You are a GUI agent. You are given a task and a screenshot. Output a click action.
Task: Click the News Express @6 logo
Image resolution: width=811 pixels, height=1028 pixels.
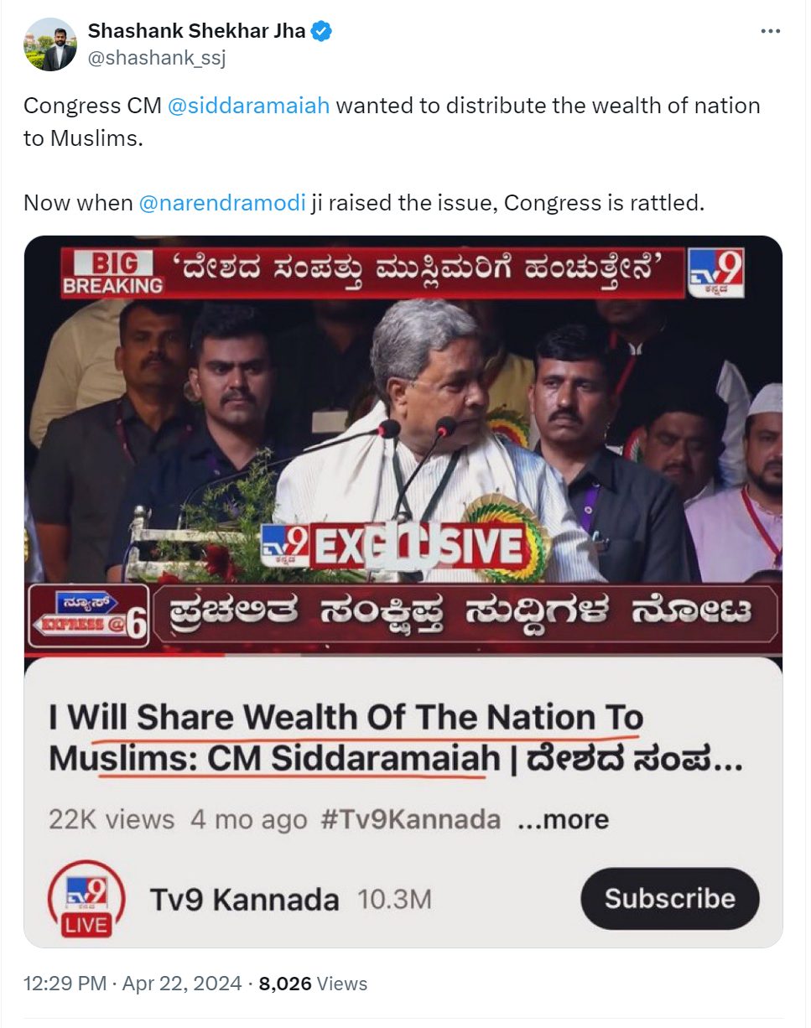pyautogui.click(x=88, y=616)
